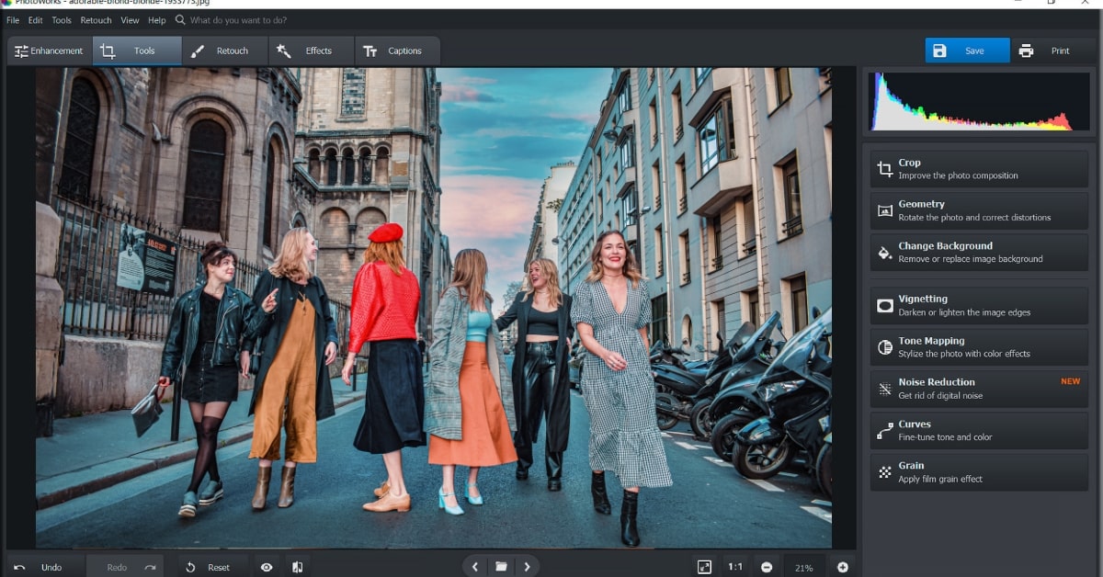This screenshot has height=577, width=1103.
Task: Open the Curves tool
Action: [979, 431]
